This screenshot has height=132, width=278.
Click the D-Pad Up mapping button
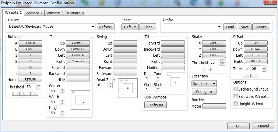(256, 43)
